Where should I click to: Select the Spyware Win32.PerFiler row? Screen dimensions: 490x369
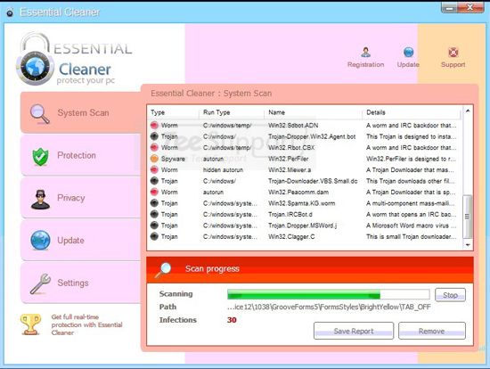point(304,159)
